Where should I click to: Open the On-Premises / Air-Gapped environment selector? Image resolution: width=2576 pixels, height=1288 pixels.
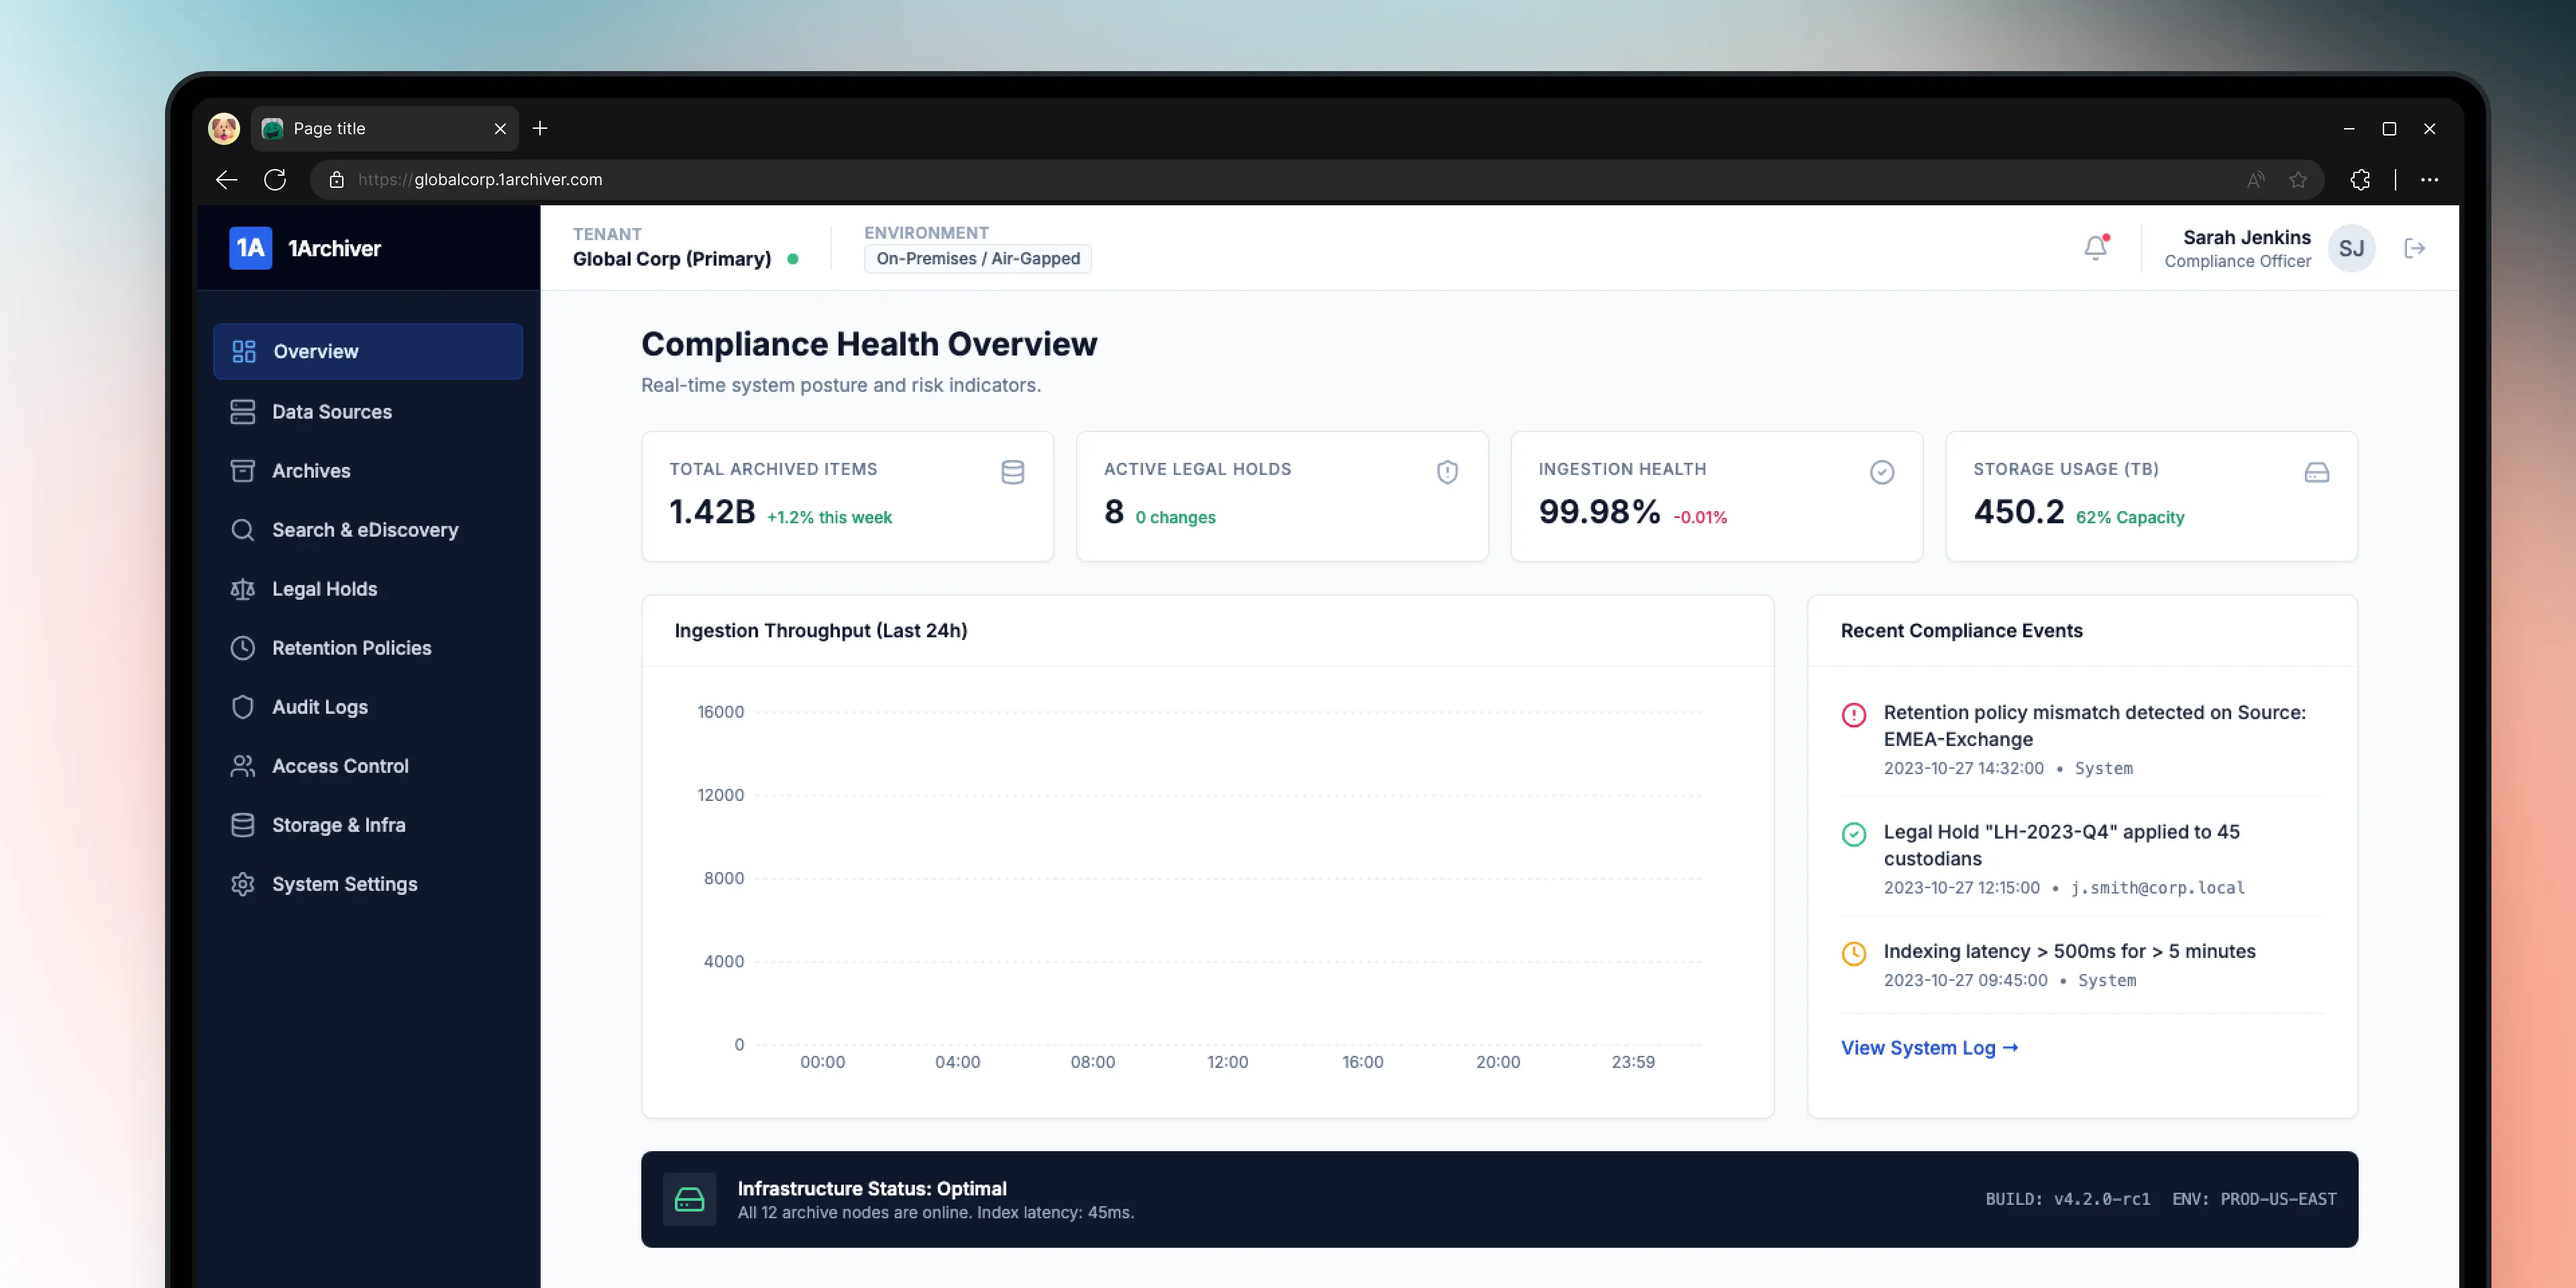click(x=977, y=258)
